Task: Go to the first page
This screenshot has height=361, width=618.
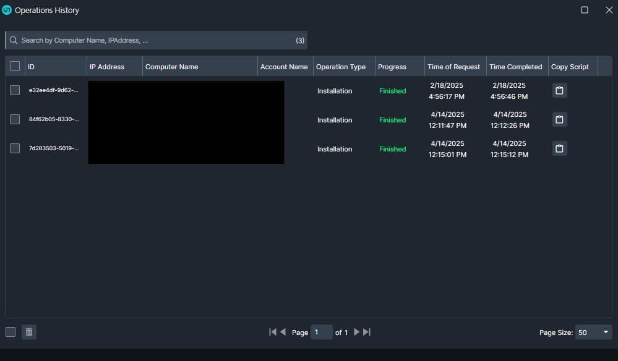Action: (272, 332)
